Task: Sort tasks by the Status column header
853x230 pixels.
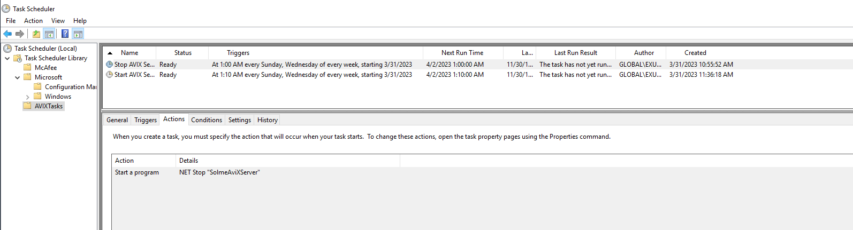Action: [182, 53]
